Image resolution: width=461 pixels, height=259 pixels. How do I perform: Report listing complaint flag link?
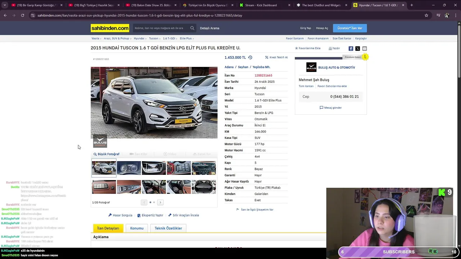click(x=255, y=209)
